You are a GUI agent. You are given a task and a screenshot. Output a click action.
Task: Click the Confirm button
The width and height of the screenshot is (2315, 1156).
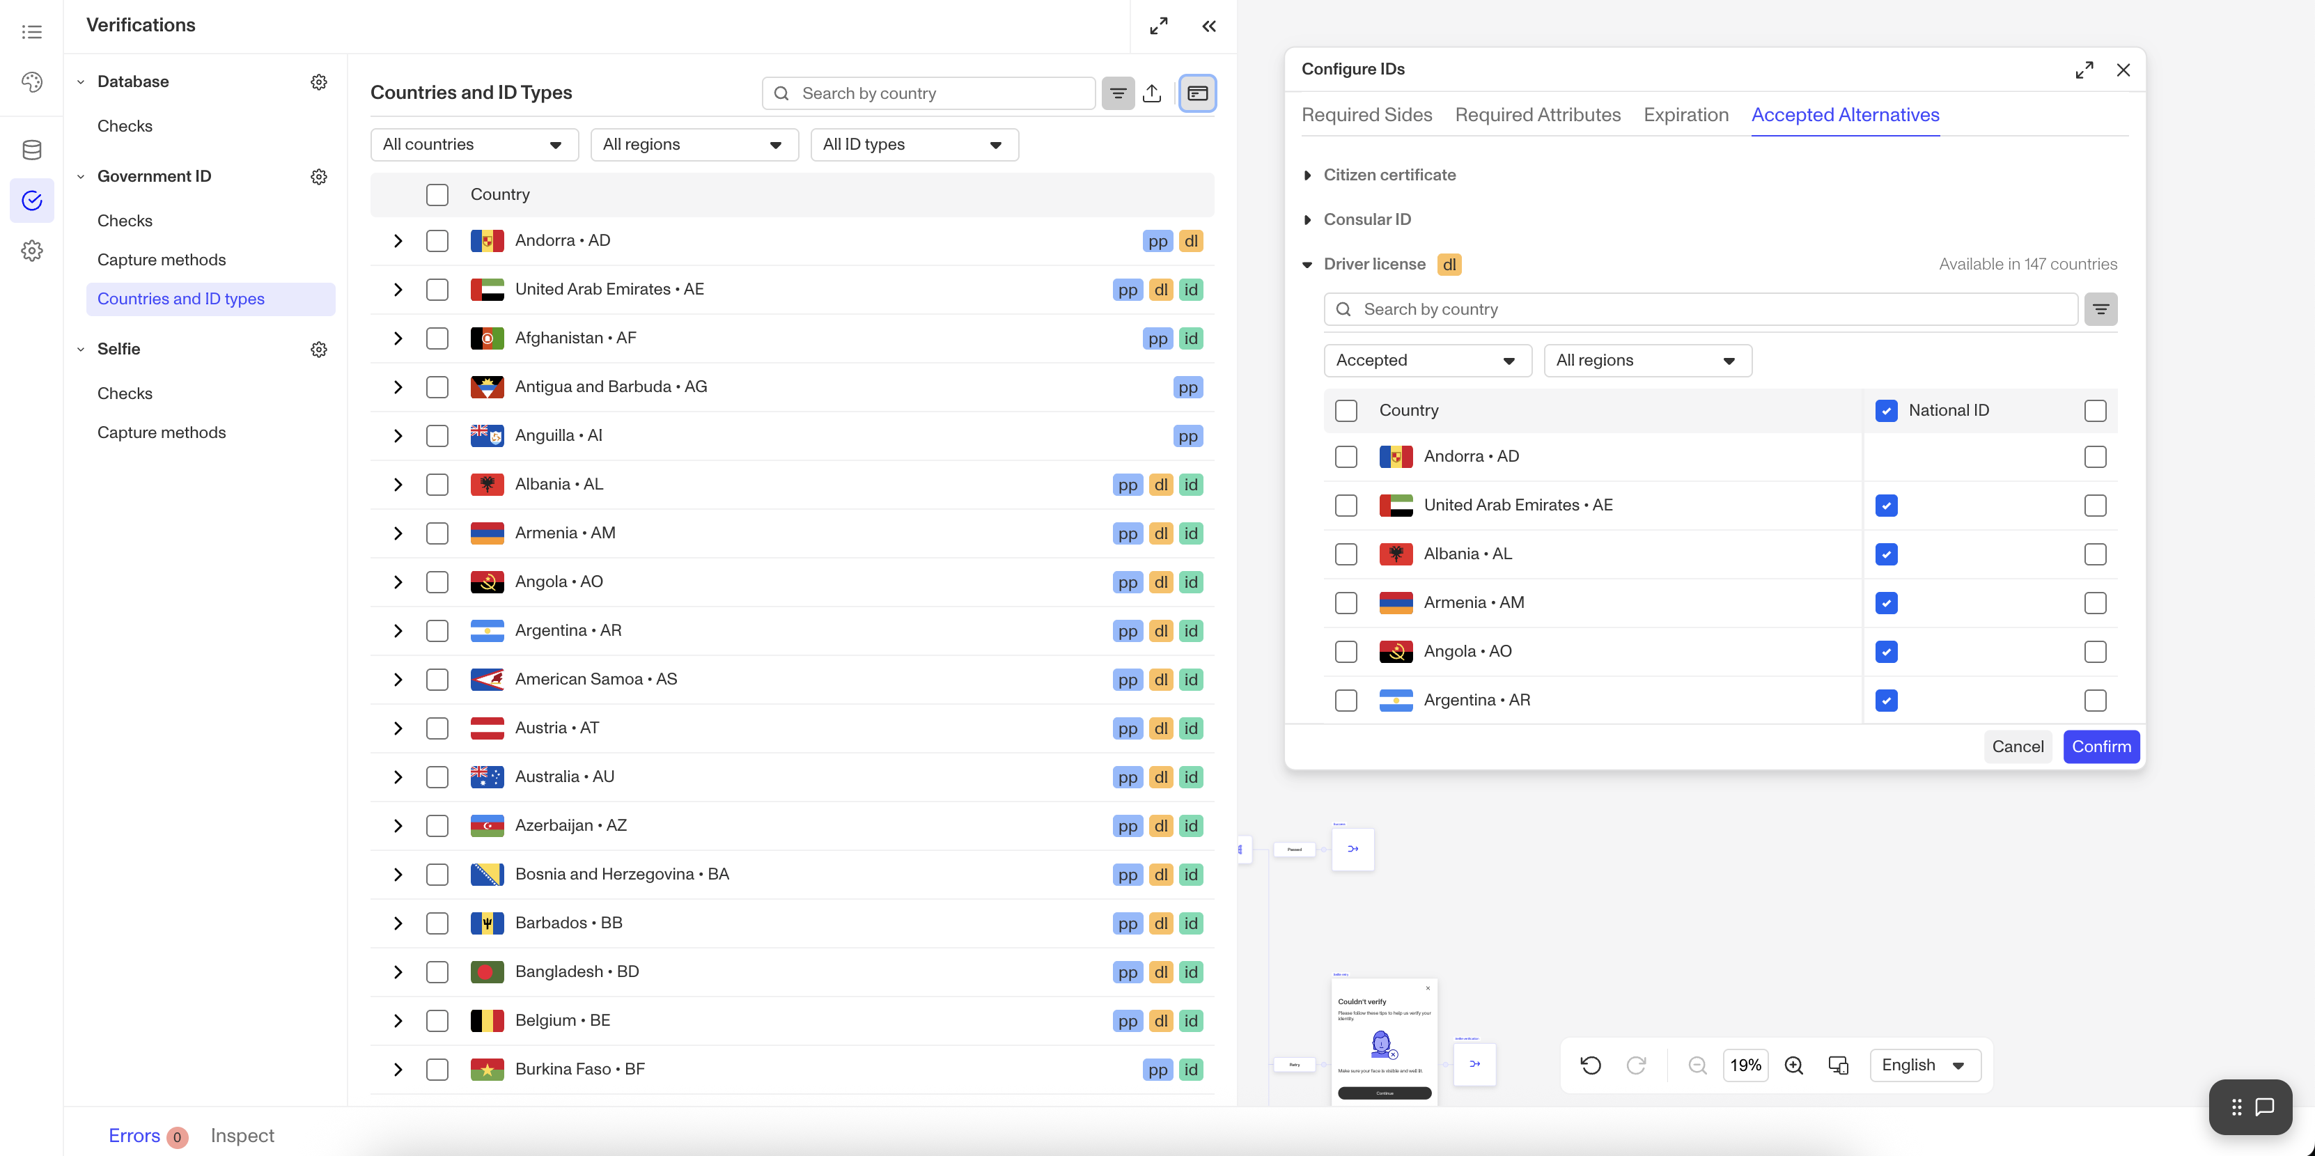2101,747
